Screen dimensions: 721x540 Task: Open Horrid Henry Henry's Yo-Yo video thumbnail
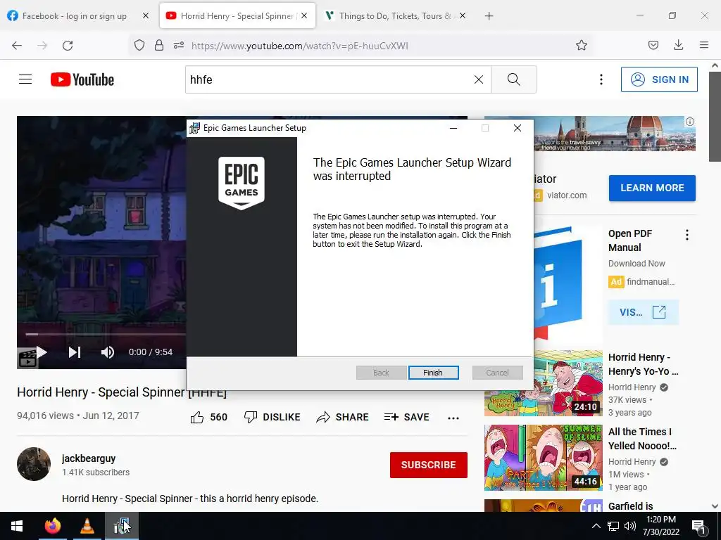[543, 383]
